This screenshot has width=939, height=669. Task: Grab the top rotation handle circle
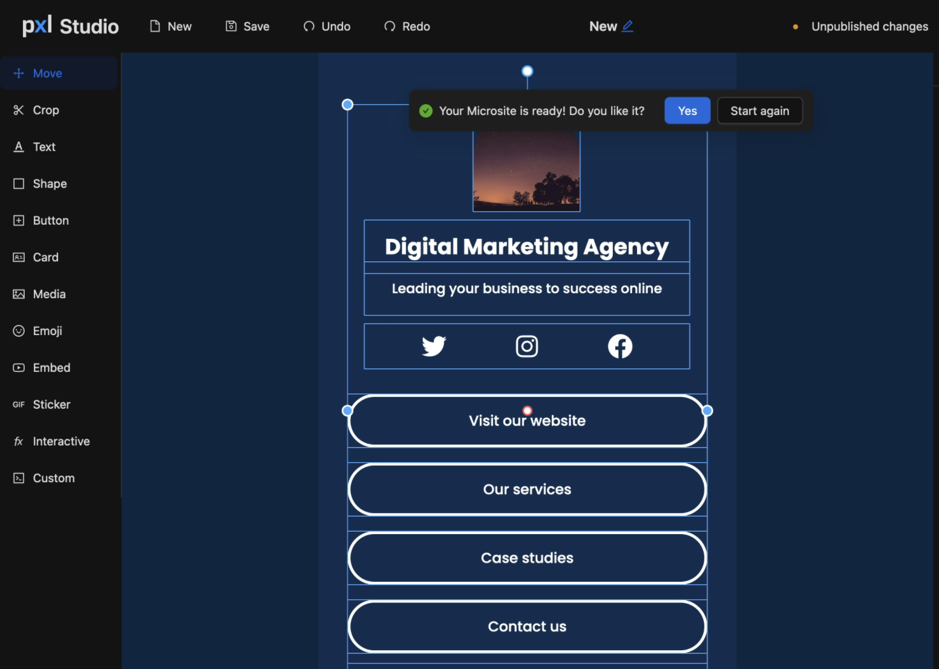[x=528, y=71]
